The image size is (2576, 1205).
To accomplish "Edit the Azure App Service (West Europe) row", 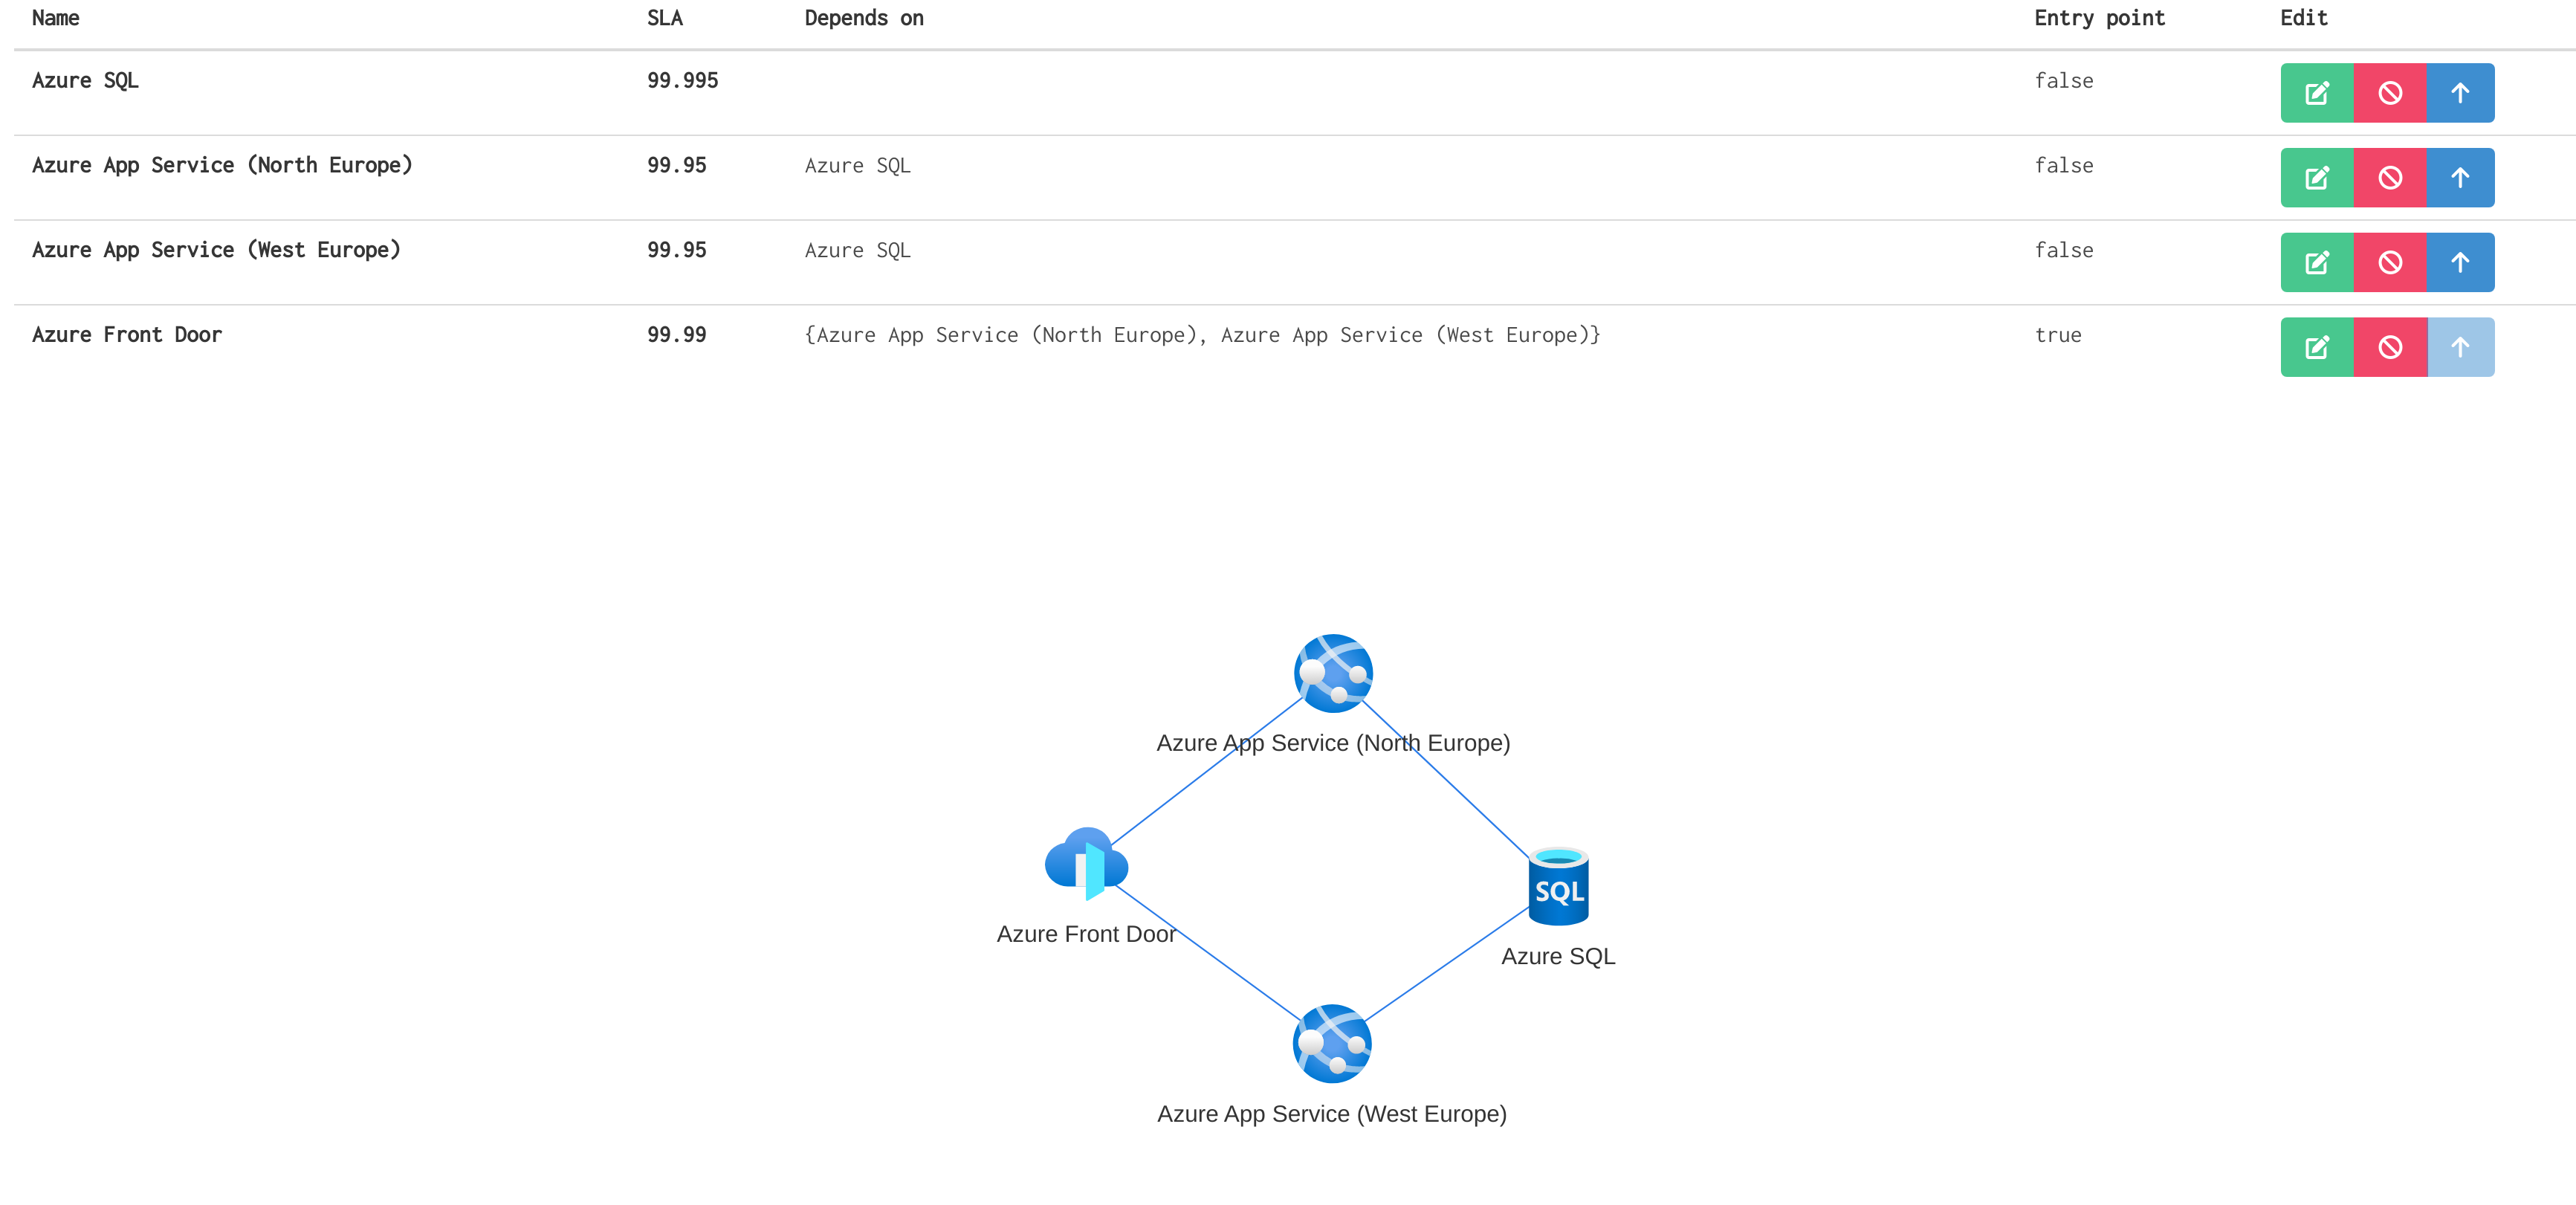I will tap(2316, 263).
